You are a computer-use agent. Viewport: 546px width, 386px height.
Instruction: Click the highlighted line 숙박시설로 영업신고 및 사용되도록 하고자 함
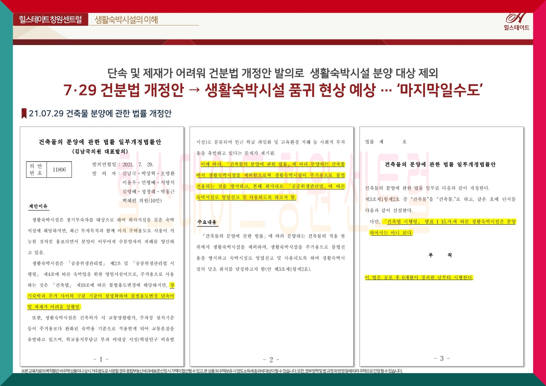coord(246,197)
